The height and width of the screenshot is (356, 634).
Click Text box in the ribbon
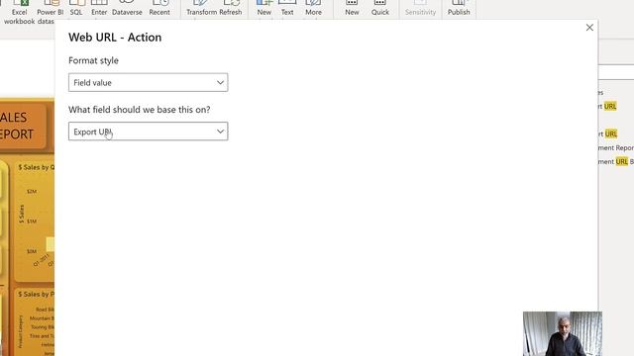coord(287,9)
